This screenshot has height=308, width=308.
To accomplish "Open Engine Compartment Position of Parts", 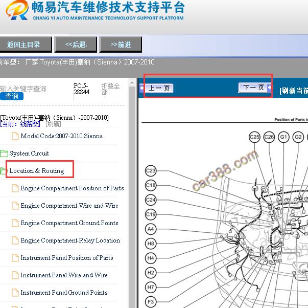I will [73, 188].
